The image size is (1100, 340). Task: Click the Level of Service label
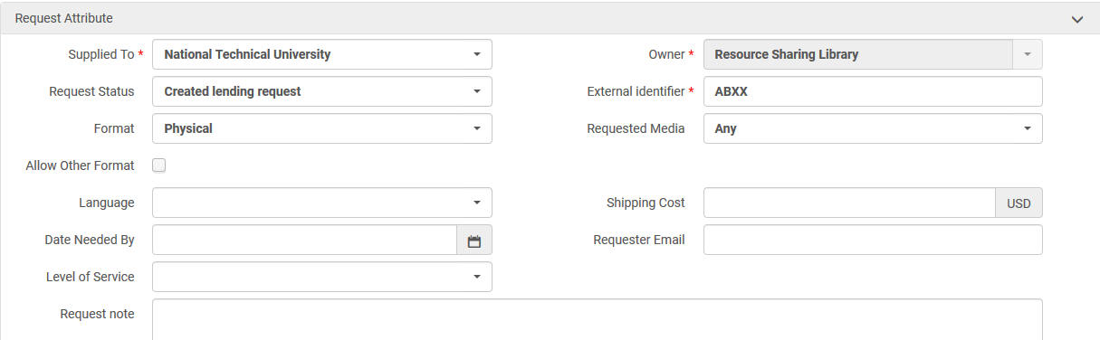pos(90,277)
